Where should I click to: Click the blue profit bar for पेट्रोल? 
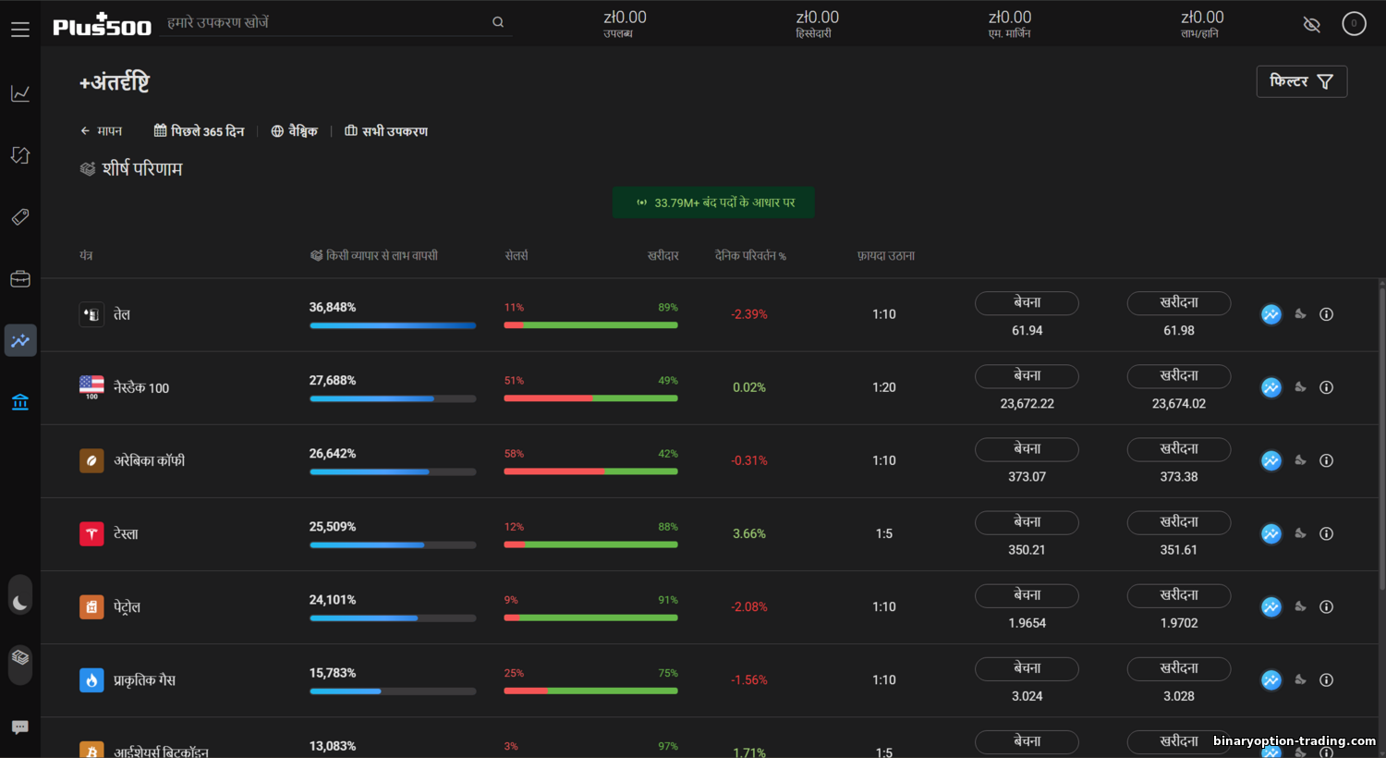(x=363, y=618)
